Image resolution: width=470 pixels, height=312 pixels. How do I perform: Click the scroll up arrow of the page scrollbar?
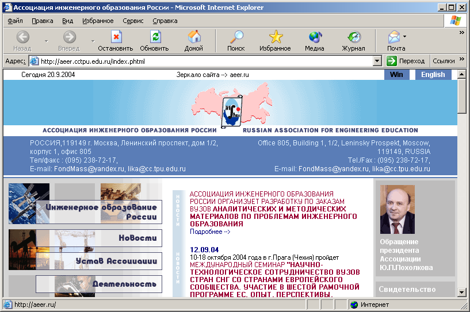click(461, 74)
